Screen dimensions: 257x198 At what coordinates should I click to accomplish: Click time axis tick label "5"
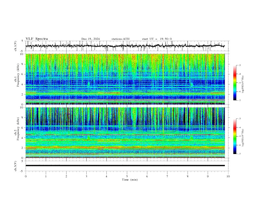pos(127,176)
